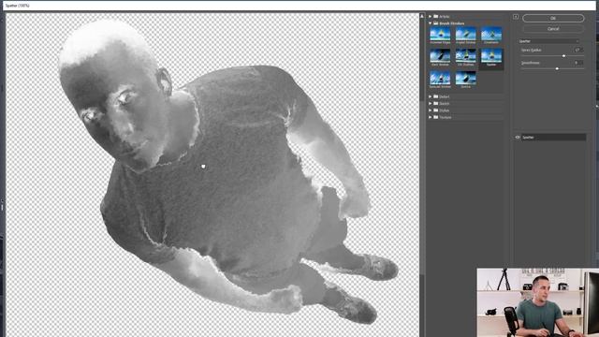Image resolution: width=599 pixels, height=337 pixels.
Task: Collapse the Brush Strokes filter folder
Action: click(x=431, y=23)
